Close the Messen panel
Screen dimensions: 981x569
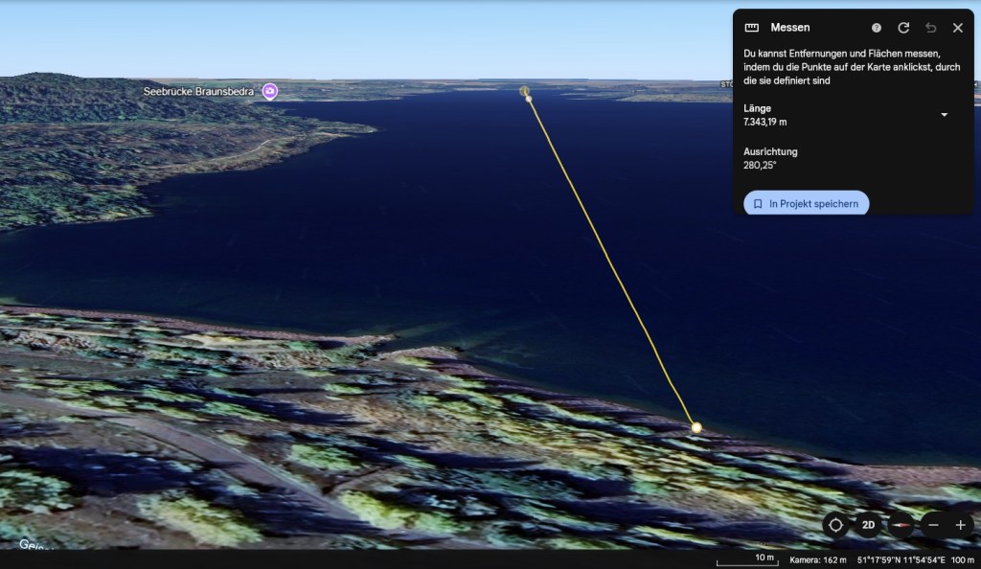coord(957,28)
